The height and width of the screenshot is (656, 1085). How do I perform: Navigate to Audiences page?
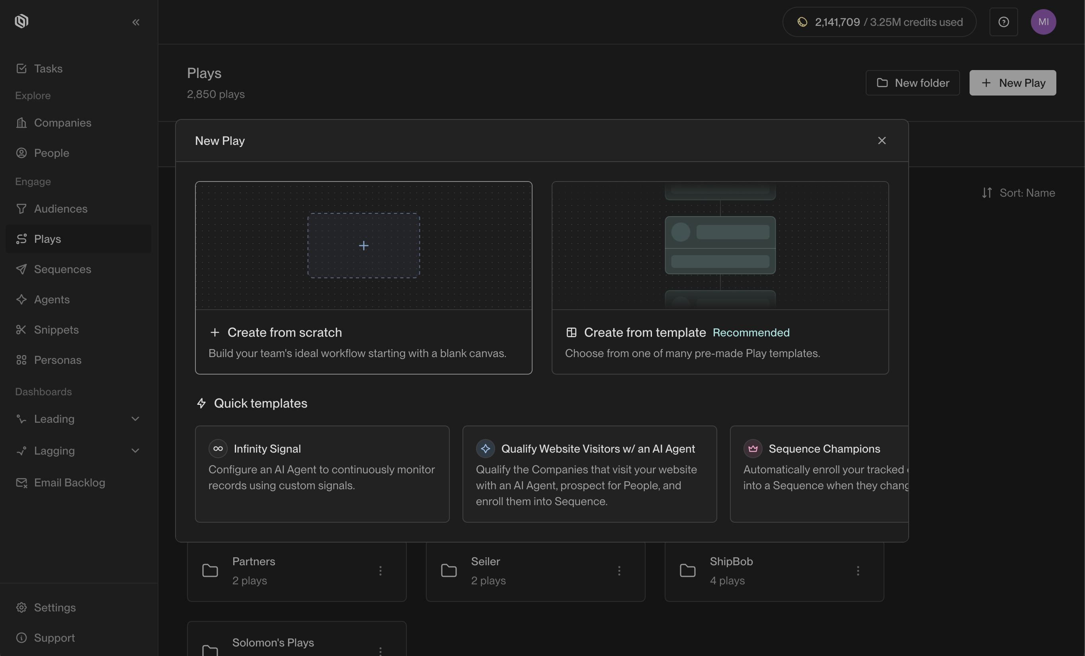(x=61, y=209)
